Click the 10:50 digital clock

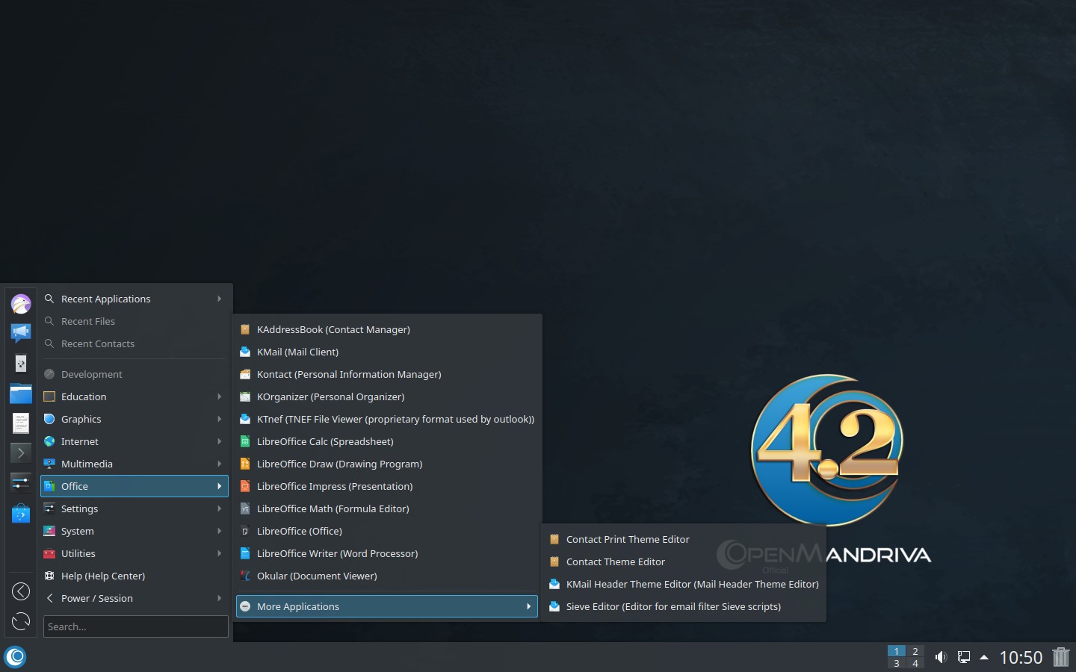click(1021, 657)
